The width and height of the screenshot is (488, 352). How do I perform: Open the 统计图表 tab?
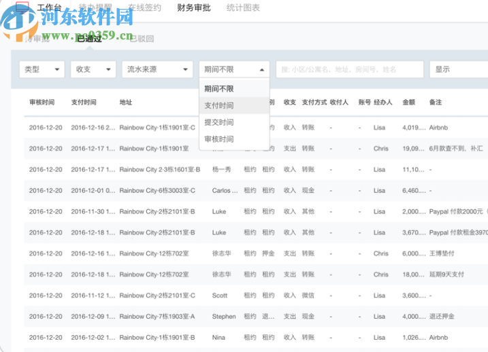tap(244, 8)
